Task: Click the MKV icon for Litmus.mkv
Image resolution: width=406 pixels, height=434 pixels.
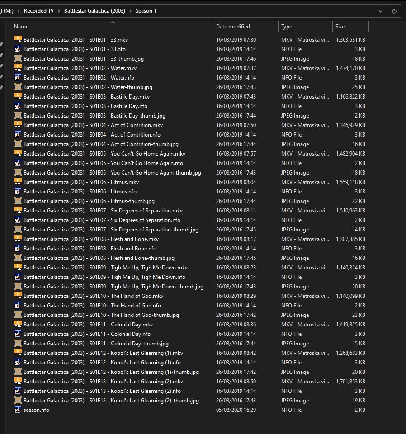Action: click(x=18, y=182)
